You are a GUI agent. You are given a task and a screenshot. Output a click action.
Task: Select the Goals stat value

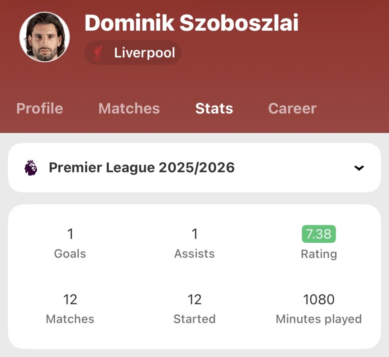pos(70,234)
